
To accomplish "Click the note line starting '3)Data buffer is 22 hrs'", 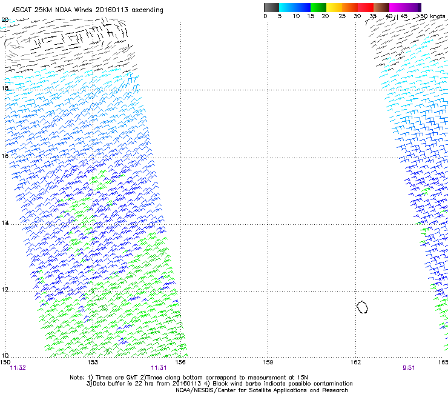I will click(x=219, y=384).
